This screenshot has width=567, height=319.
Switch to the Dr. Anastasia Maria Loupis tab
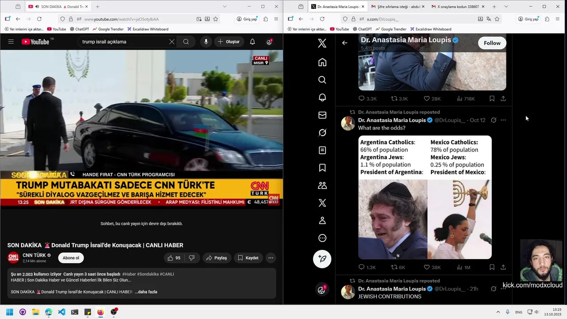(338, 7)
